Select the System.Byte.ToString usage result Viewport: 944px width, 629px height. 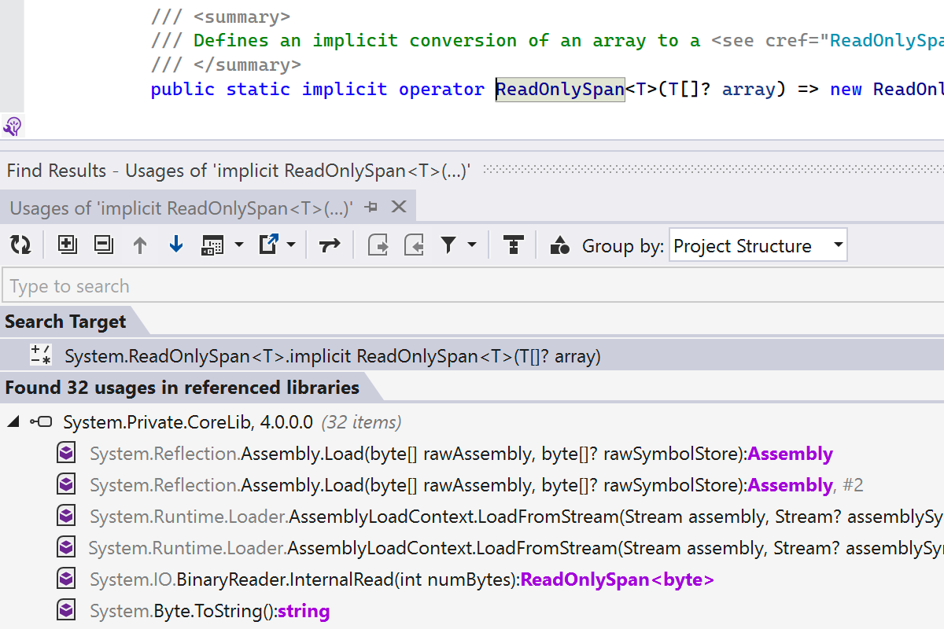tap(209, 611)
